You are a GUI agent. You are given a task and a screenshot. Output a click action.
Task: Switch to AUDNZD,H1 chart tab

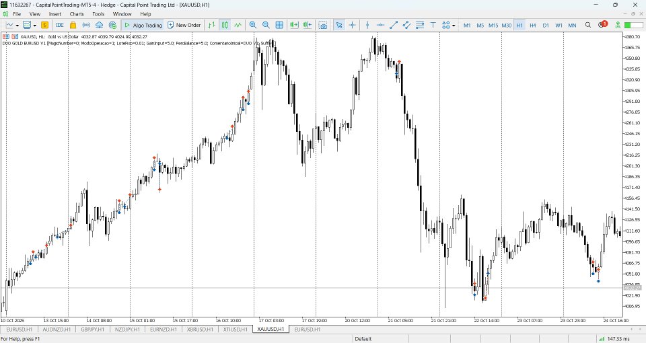tap(57, 330)
